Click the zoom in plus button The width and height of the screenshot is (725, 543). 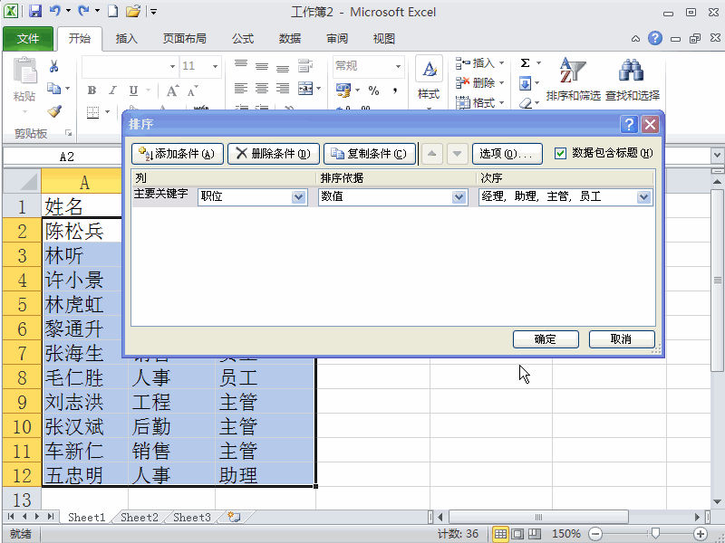tap(701, 534)
